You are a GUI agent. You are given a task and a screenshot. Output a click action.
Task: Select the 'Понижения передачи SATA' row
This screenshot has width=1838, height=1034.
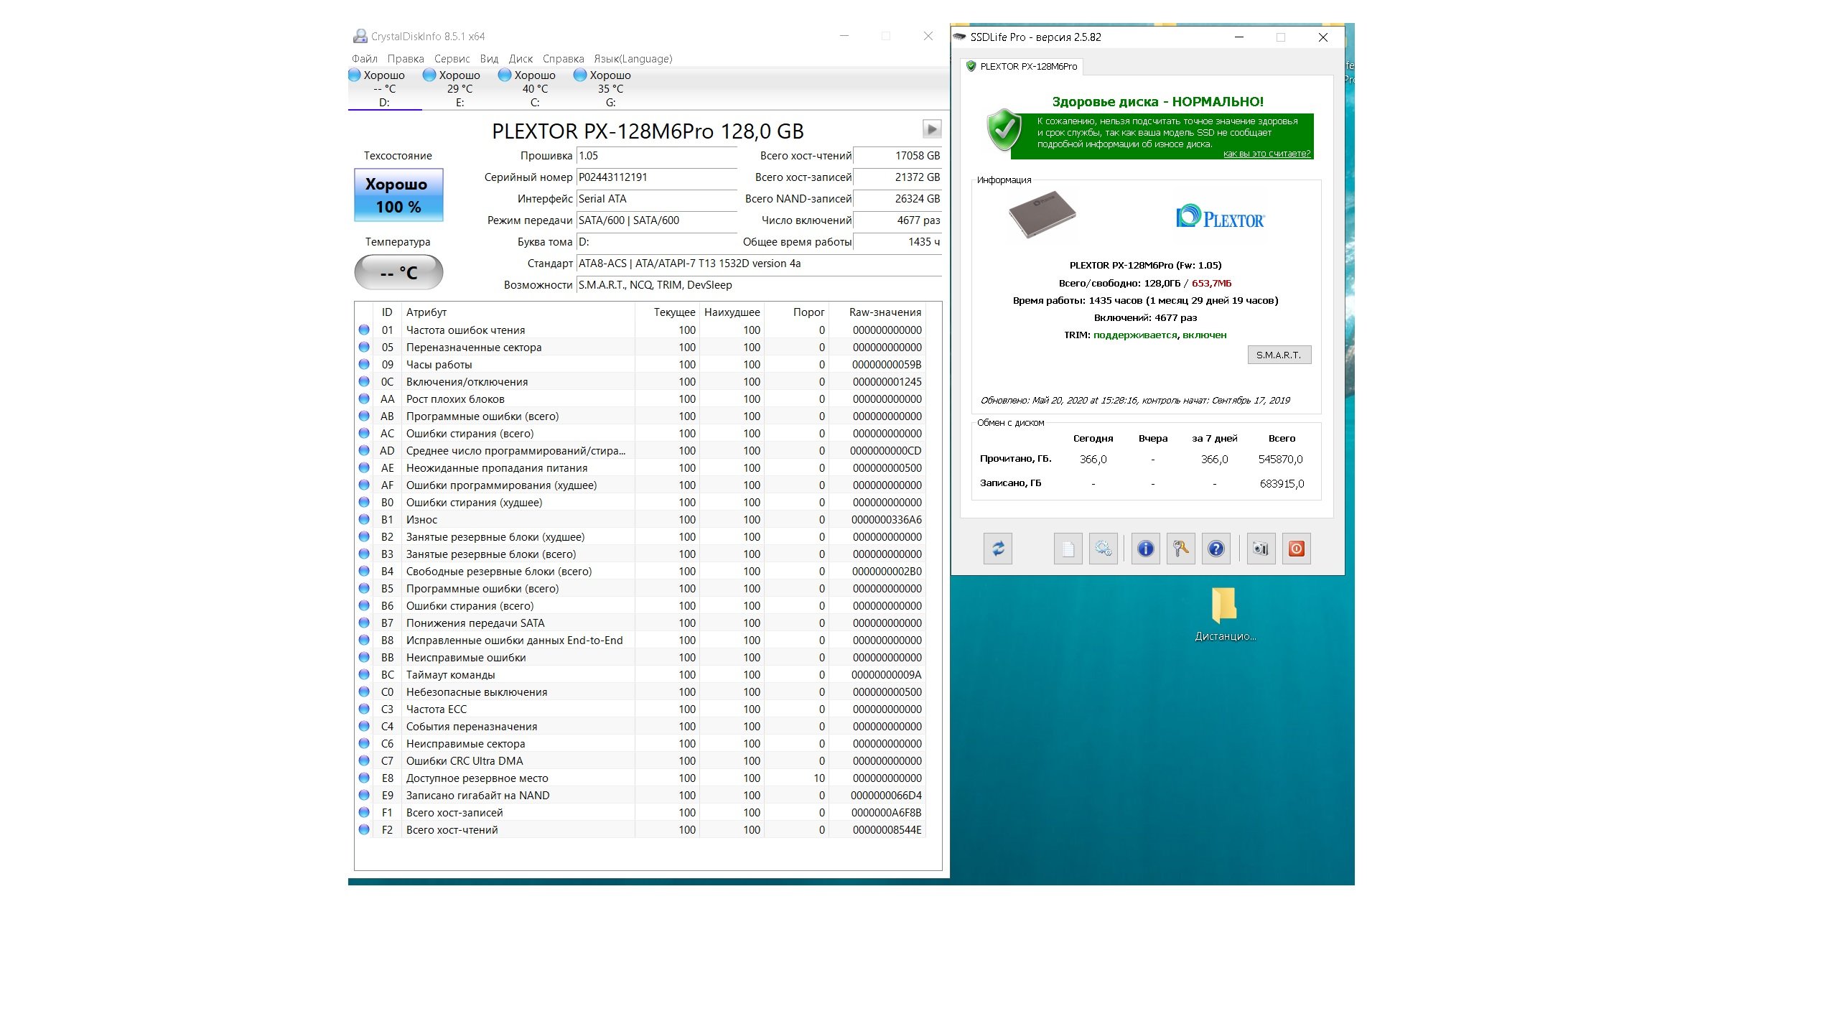(x=641, y=623)
